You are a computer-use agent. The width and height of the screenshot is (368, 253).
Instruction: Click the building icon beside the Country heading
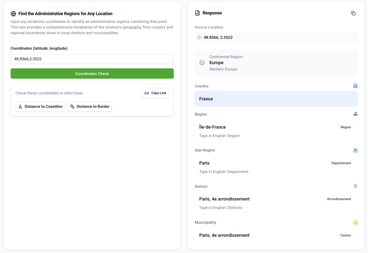355,86
